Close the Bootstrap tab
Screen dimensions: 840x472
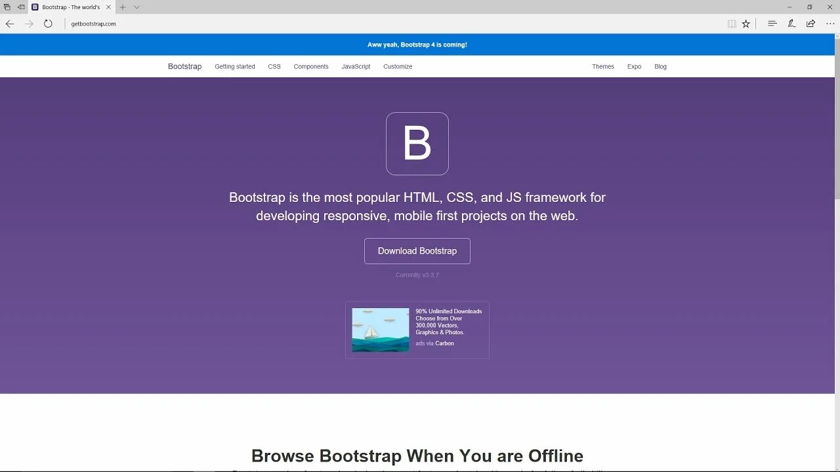click(x=109, y=7)
